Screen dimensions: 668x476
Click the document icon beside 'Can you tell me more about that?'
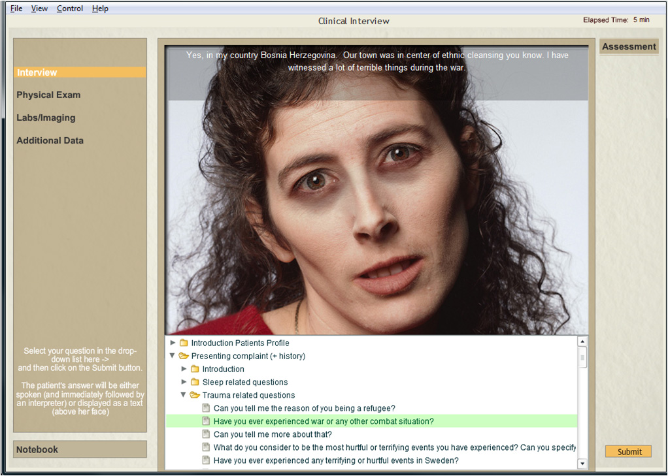206,434
